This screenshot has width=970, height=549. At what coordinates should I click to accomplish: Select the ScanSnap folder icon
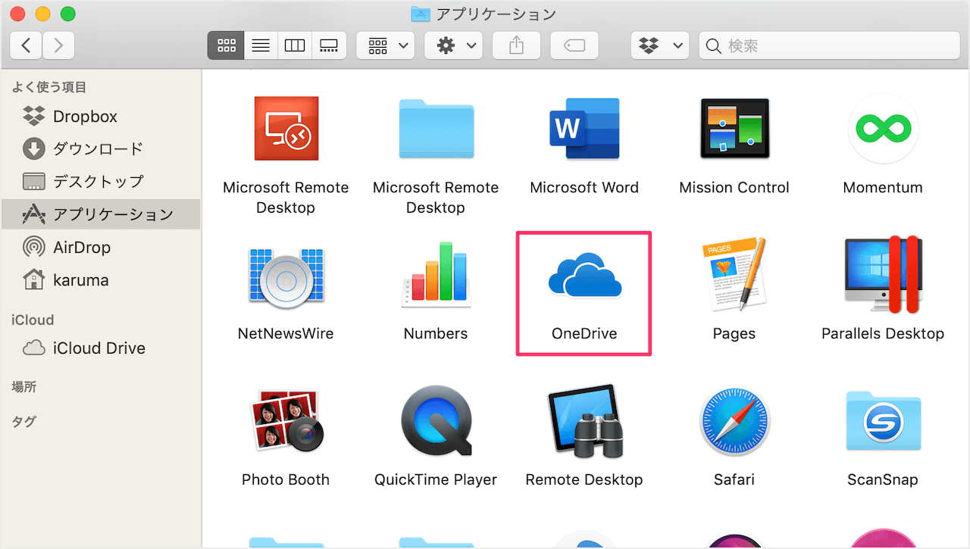(x=883, y=421)
